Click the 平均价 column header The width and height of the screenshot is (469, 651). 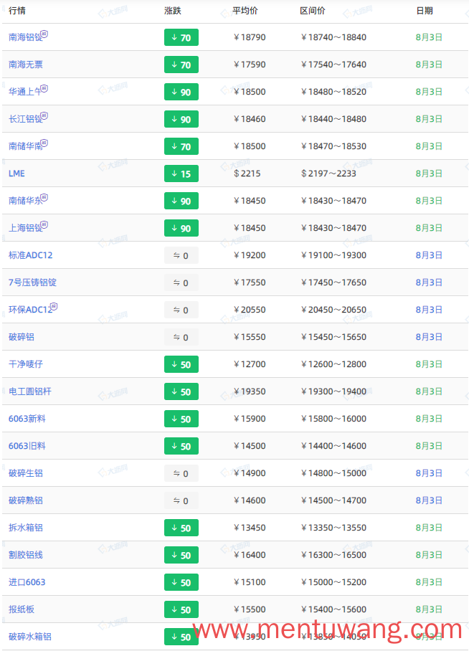tap(245, 10)
